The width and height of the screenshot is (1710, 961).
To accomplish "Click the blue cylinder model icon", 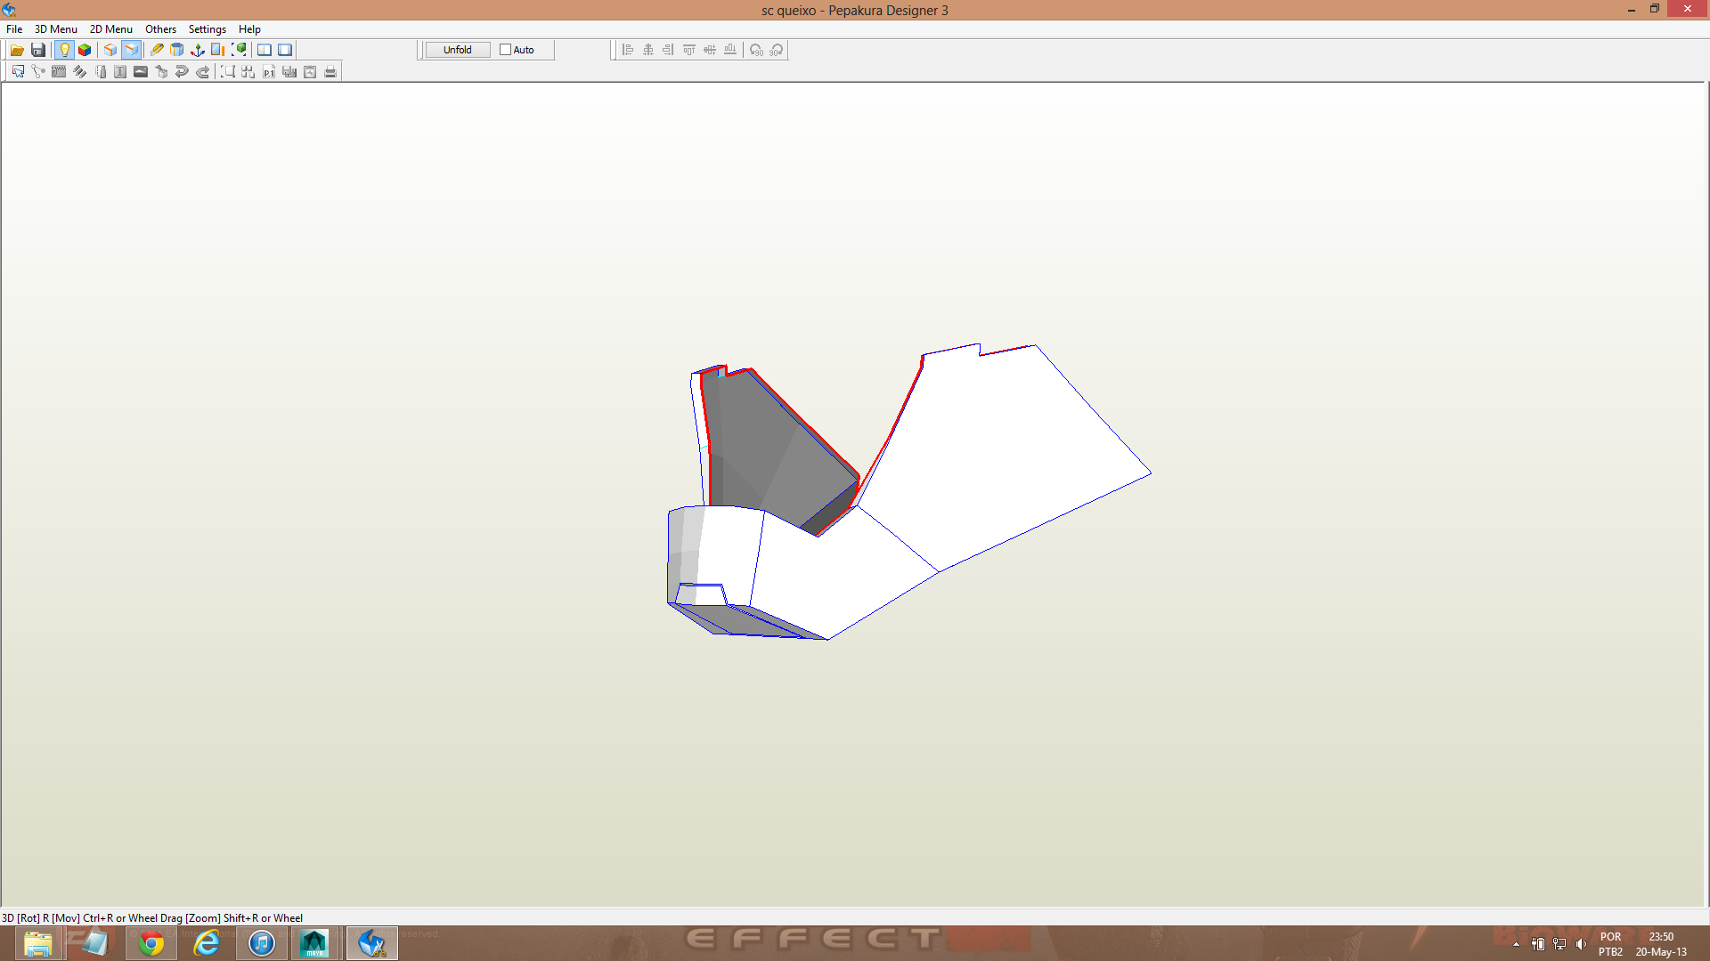I will (x=177, y=50).
